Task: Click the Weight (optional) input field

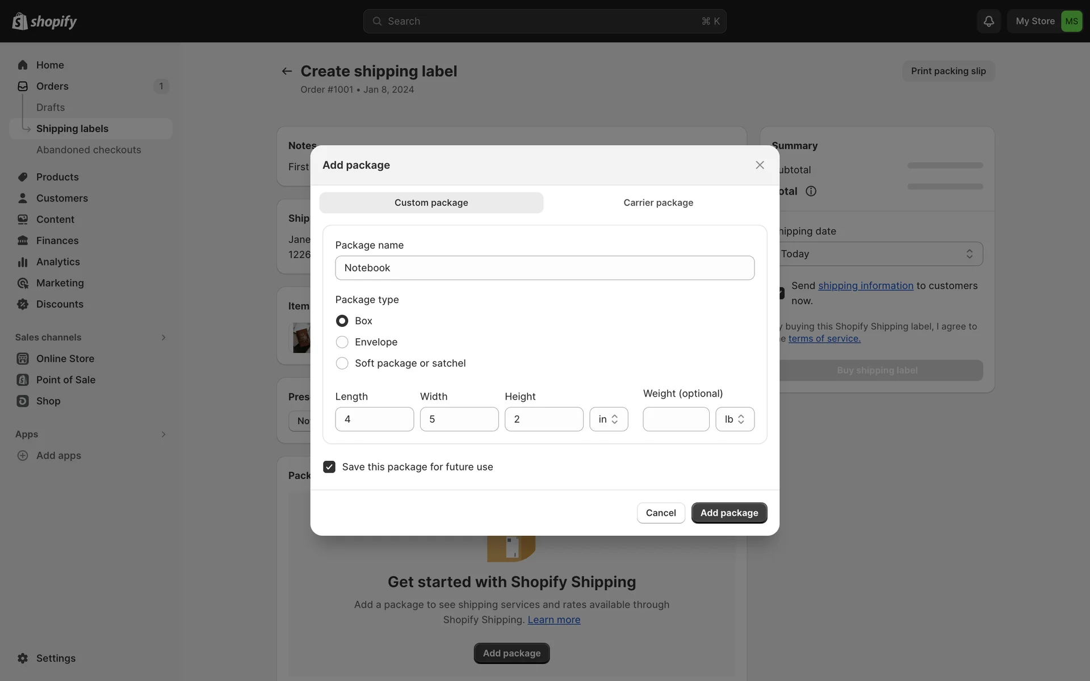Action: (x=676, y=419)
